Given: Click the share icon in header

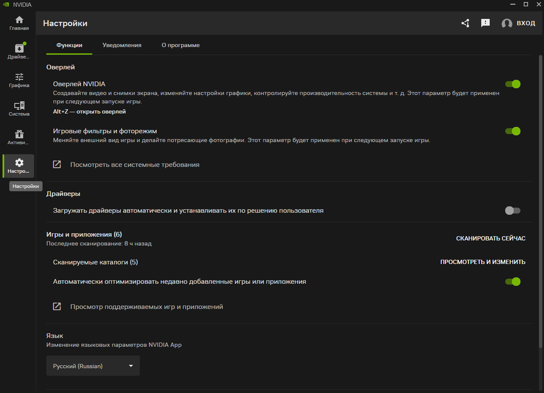Looking at the screenshot, I should point(465,23).
